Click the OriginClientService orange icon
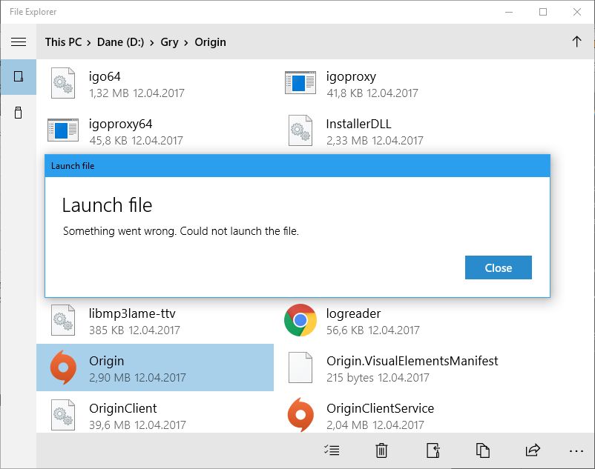595x469 pixels. (x=300, y=415)
